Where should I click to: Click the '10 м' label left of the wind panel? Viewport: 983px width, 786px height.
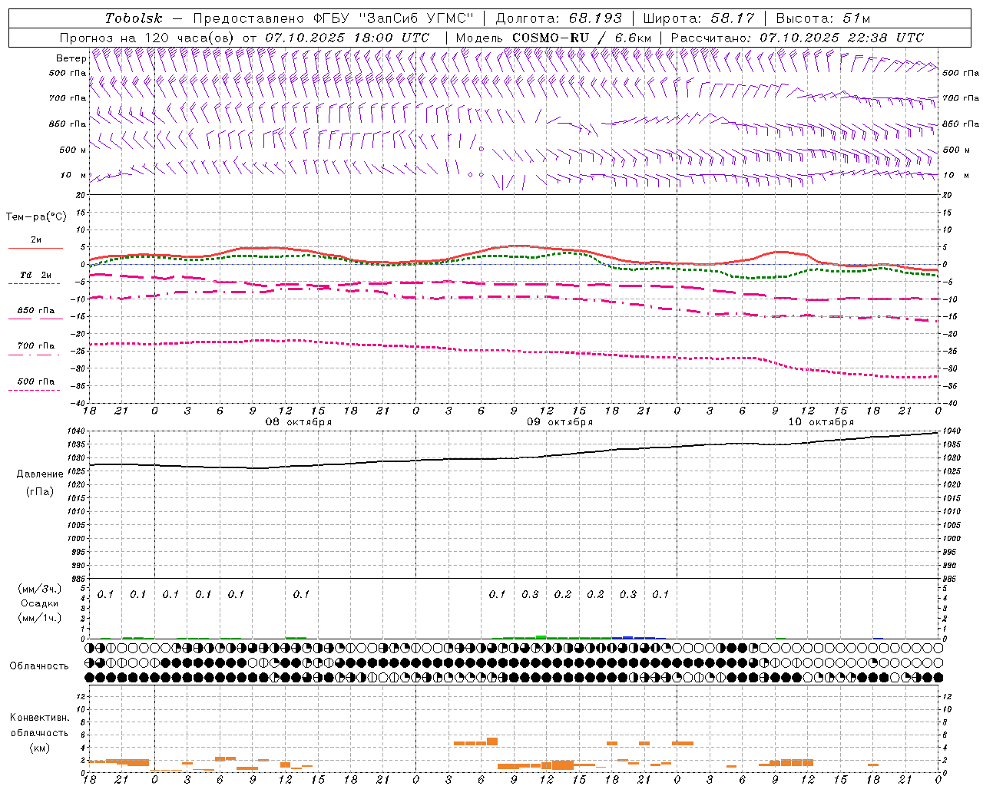tap(73, 175)
